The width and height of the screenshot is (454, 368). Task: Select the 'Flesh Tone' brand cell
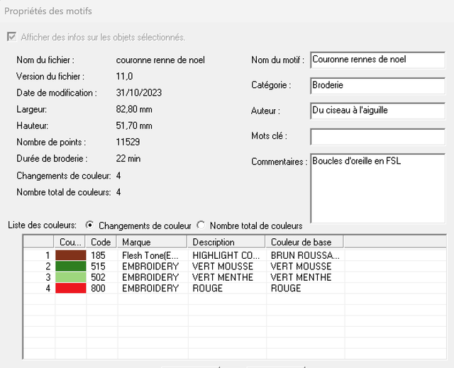[153, 255]
